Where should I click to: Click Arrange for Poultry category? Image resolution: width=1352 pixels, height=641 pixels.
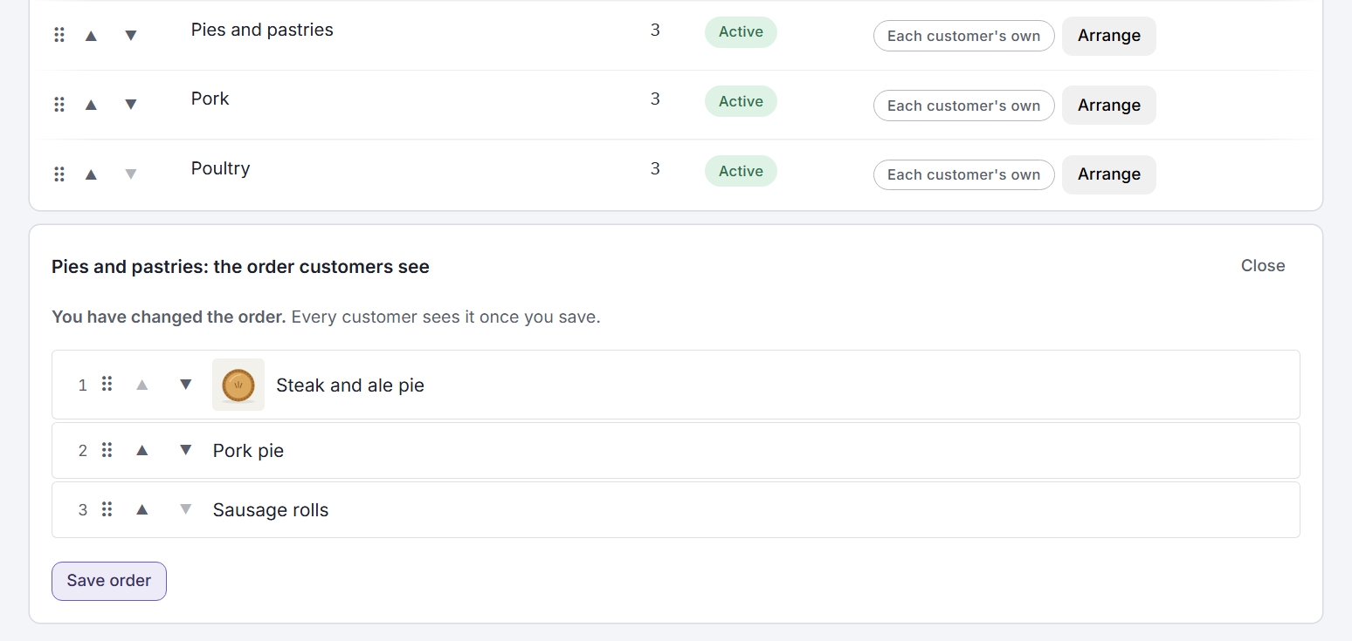pos(1108,174)
